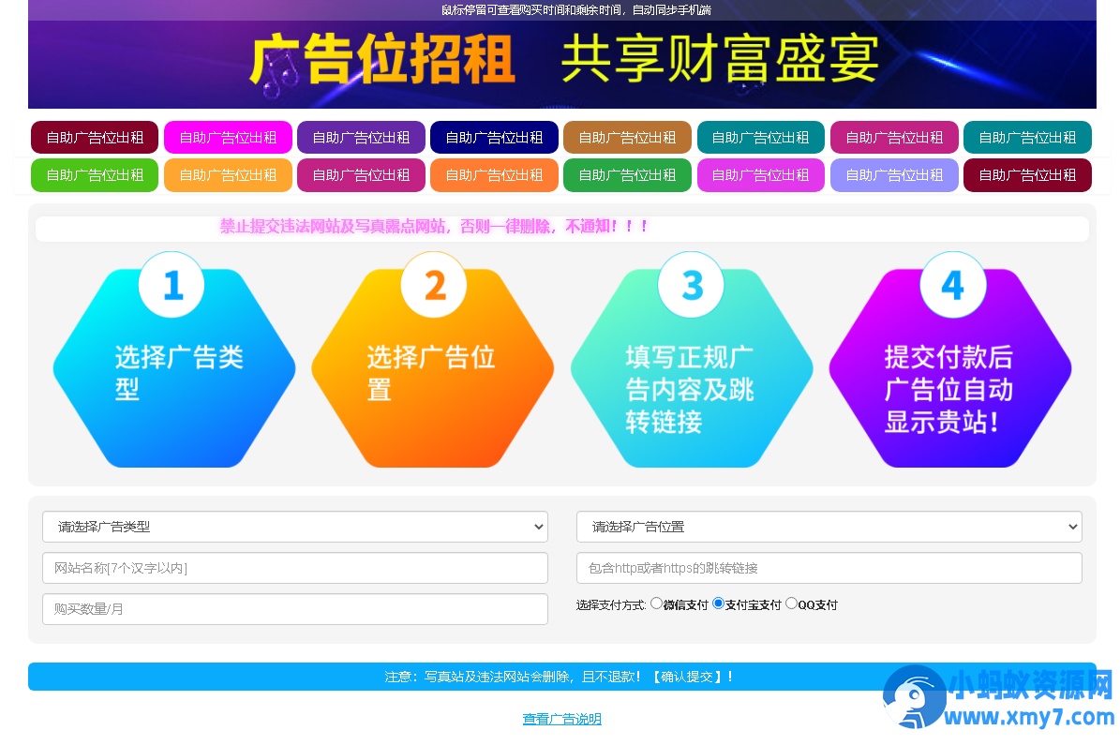Click the 广告位招租 top banner image
The image size is (1120, 745).
point(561,61)
